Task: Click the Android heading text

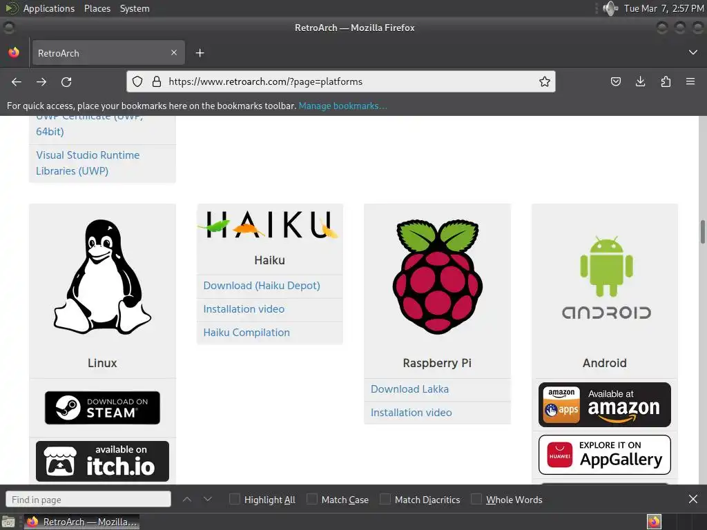Action: 605,363
